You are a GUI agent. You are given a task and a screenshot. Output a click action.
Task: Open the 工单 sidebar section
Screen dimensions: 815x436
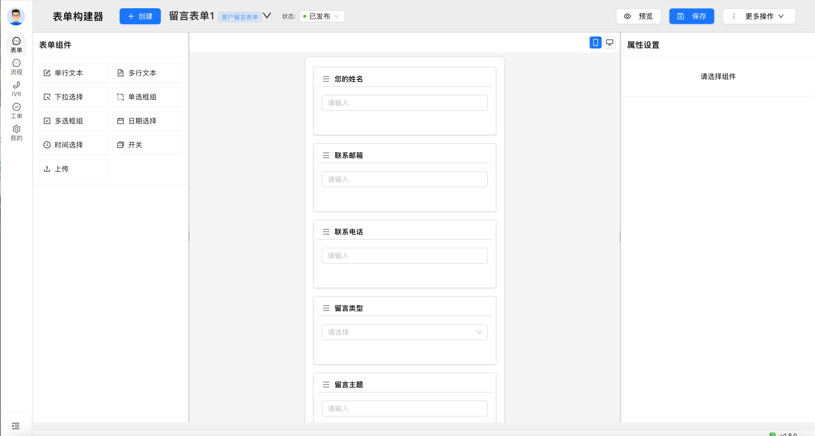point(16,111)
